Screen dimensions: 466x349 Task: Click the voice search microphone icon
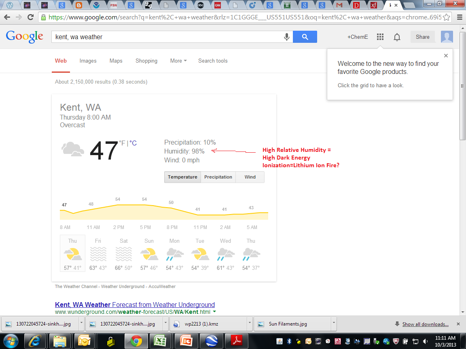[287, 37]
